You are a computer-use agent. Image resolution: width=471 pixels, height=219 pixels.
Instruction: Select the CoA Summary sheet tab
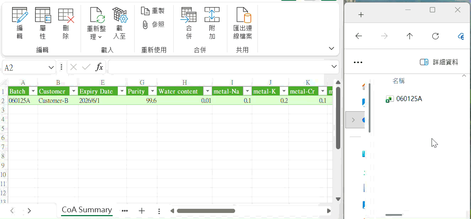(87, 210)
